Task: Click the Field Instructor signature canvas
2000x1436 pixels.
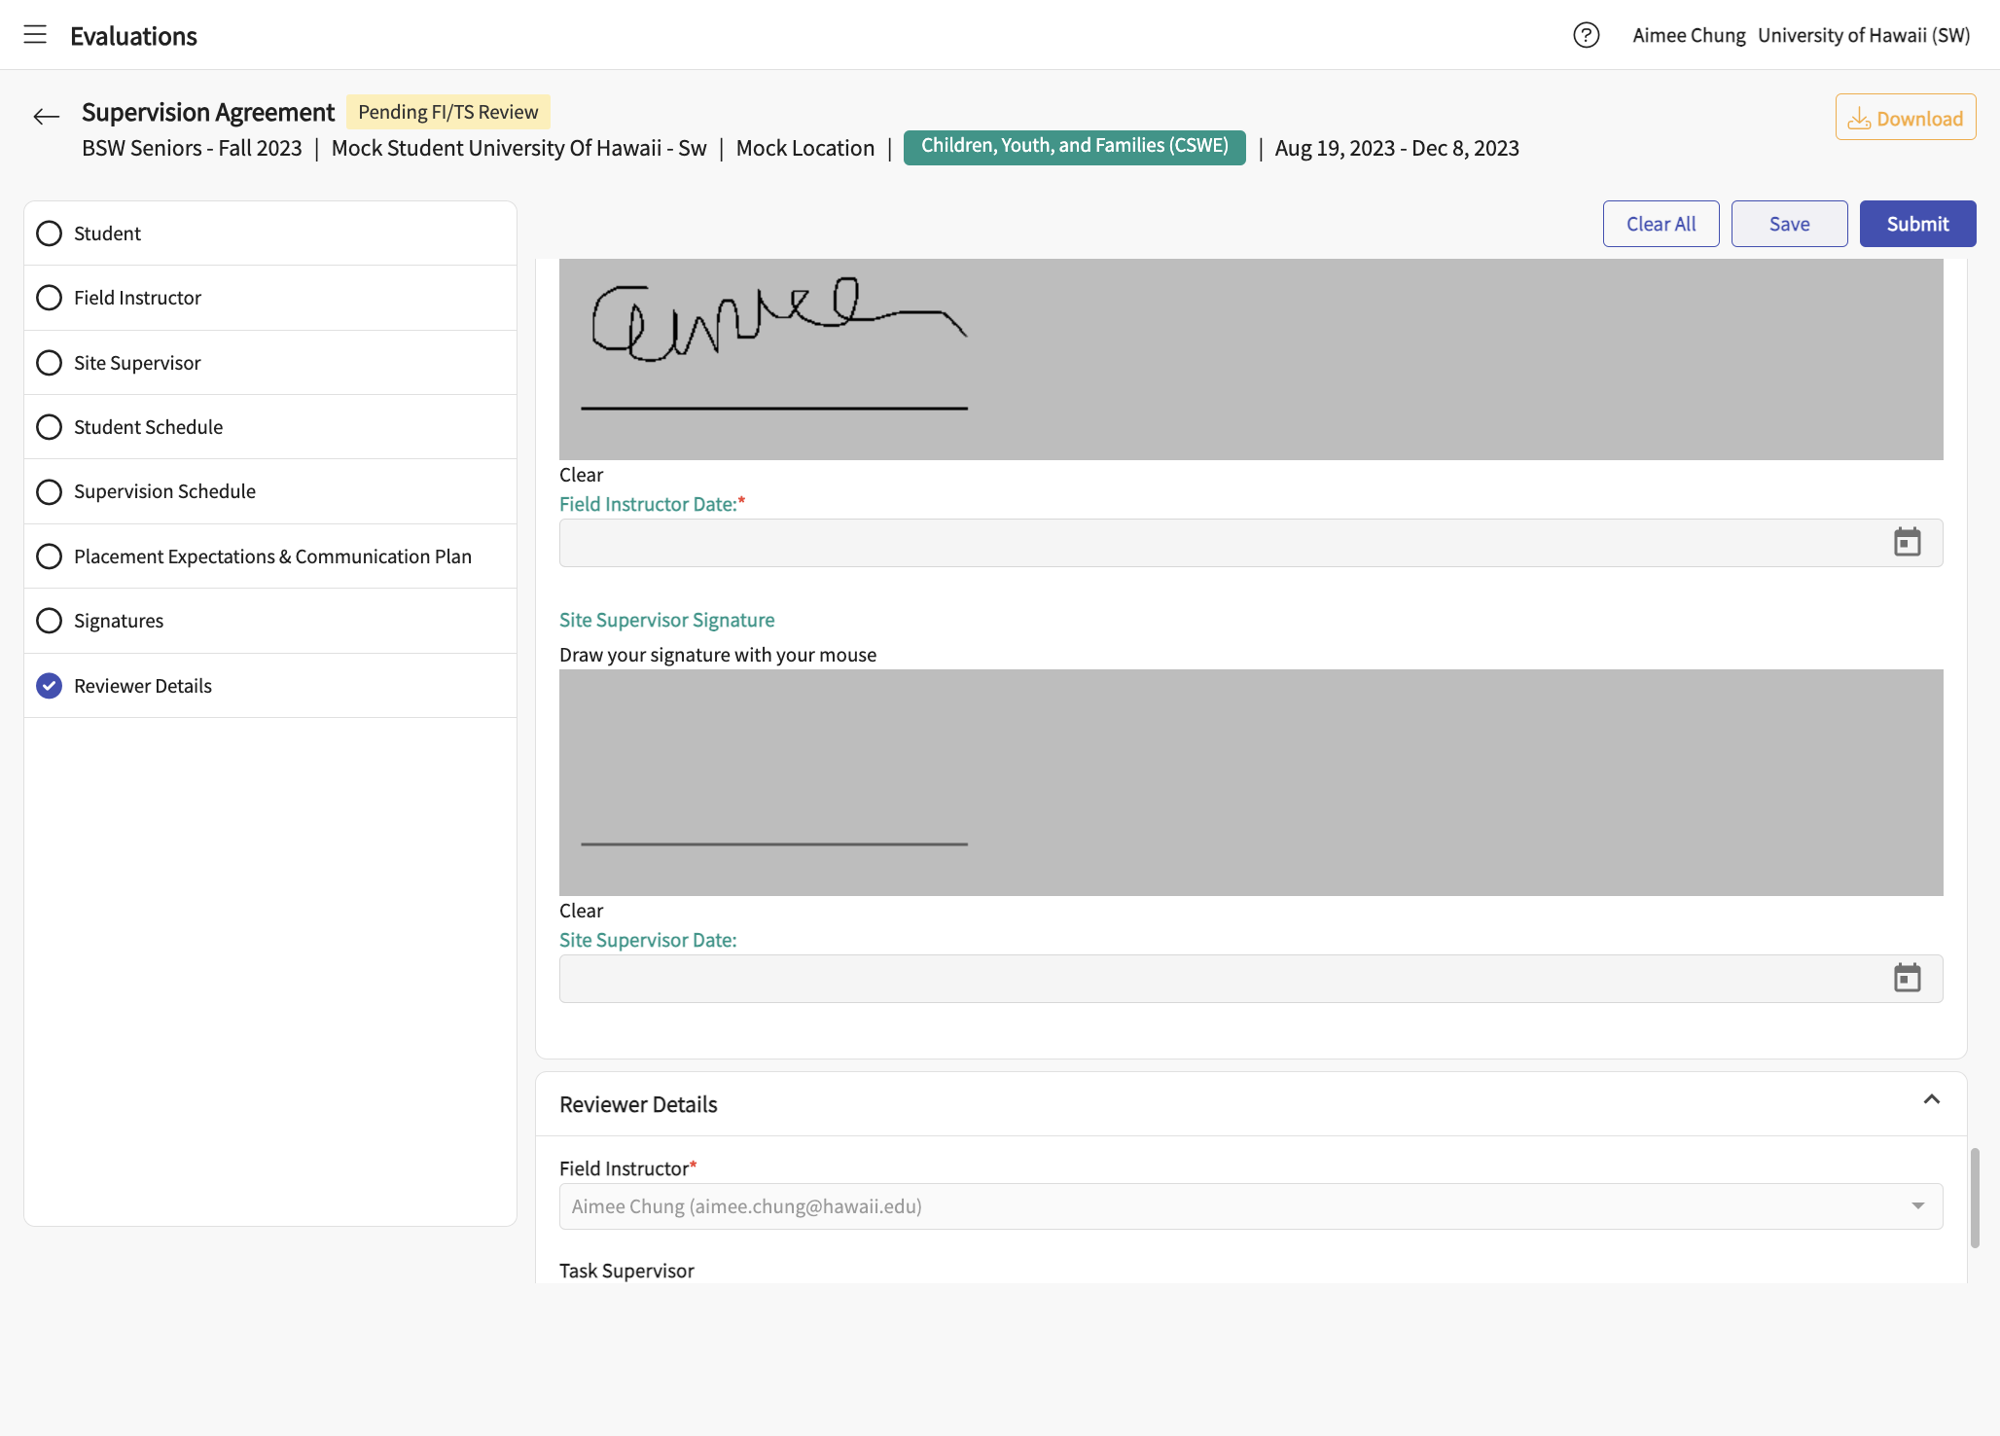Action: [x=1251, y=359]
